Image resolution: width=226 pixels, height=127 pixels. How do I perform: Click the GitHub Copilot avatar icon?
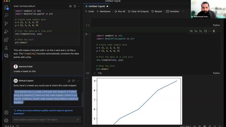coord(16,81)
